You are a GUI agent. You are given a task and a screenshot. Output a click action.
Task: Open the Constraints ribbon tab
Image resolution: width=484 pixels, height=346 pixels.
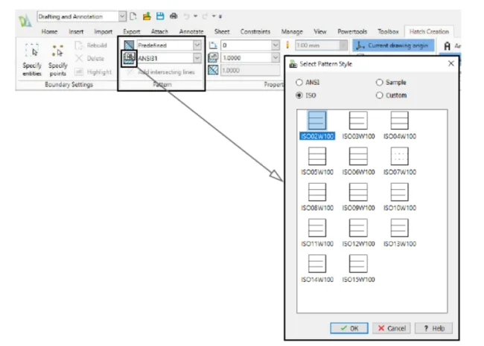click(x=255, y=31)
